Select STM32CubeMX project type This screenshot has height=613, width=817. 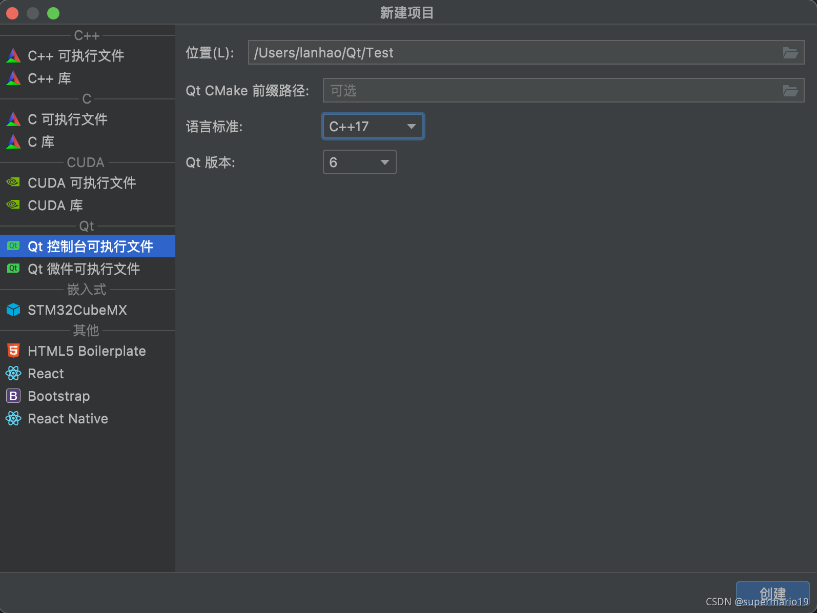click(88, 310)
